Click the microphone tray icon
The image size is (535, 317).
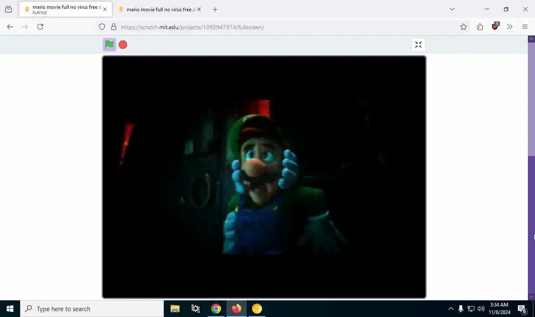(x=461, y=309)
